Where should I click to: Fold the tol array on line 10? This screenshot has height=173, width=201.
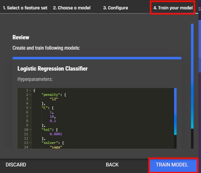[x=30, y=130]
